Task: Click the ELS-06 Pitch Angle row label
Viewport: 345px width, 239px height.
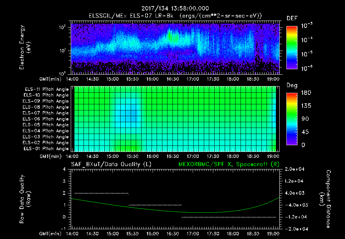Action: [46, 119]
